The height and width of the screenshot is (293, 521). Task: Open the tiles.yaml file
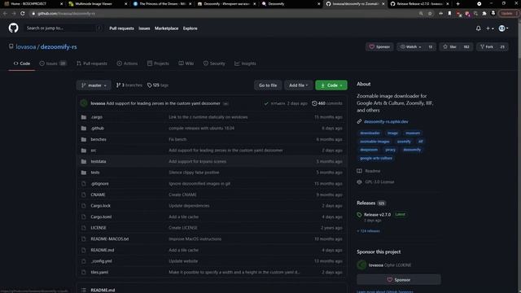[99, 272]
